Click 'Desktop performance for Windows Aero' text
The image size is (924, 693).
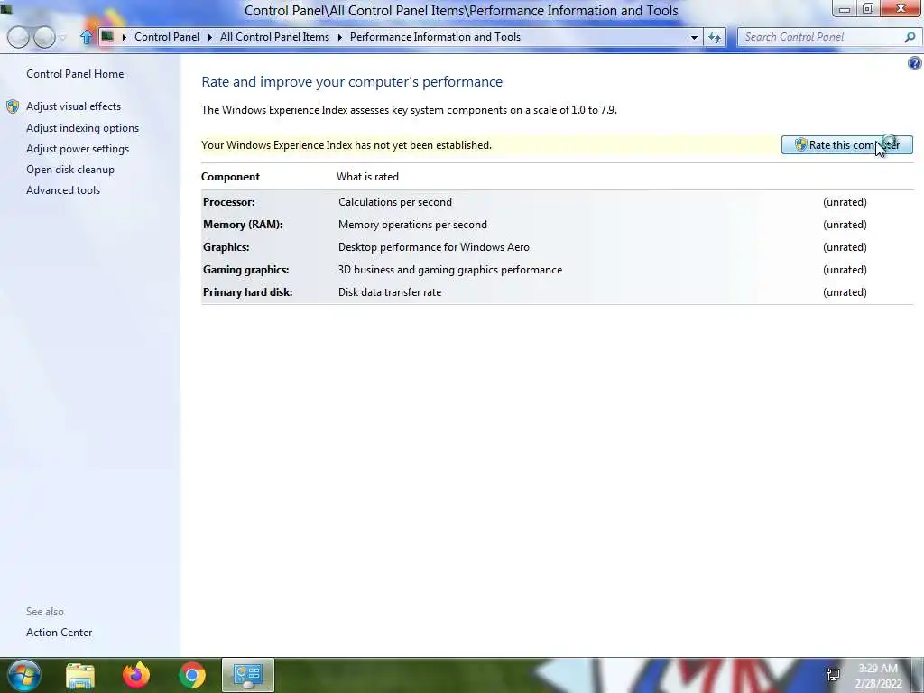click(x=434, y=247)
